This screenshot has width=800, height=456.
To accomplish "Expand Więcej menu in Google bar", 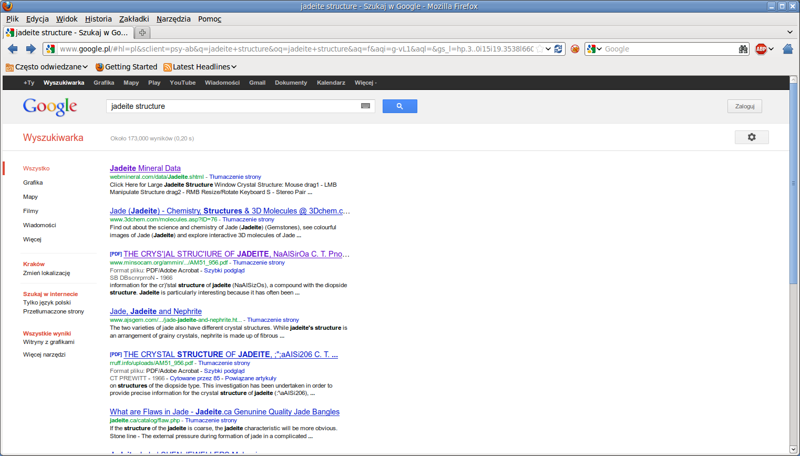I will coord(366,83).
